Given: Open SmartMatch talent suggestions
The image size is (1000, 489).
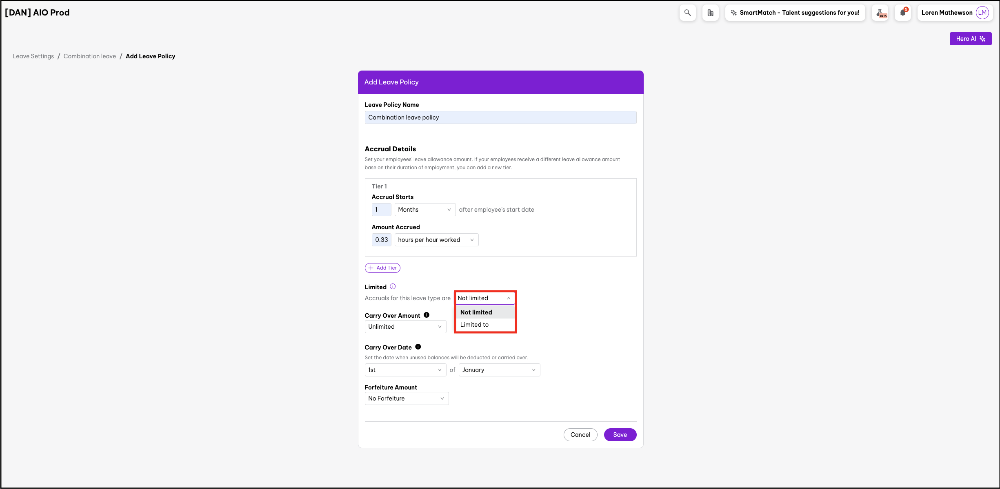Looking at the screenshot, I should (x=795, y=13).
